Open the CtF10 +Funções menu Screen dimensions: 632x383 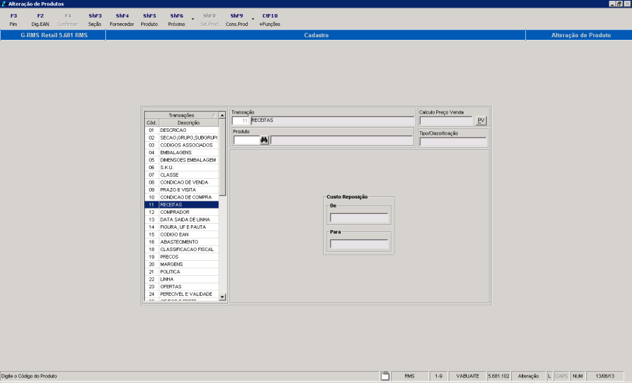pyautogui.click(x=270, y=20)
